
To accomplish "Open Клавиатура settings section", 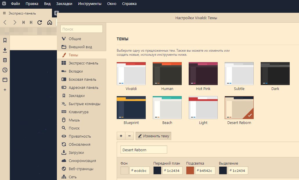I will point(82,112).
